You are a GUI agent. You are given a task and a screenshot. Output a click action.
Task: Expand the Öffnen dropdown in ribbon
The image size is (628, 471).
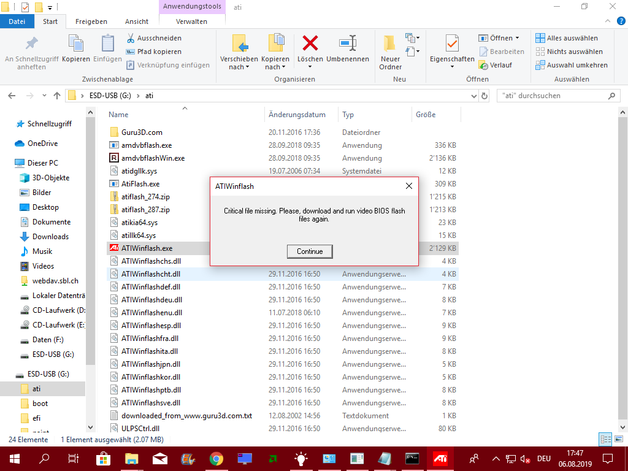(x=517, y=38)
